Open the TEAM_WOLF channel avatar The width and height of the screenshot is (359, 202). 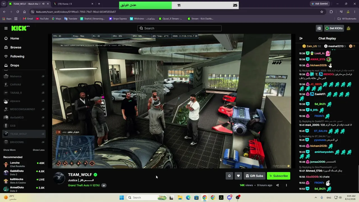(59, 178)
